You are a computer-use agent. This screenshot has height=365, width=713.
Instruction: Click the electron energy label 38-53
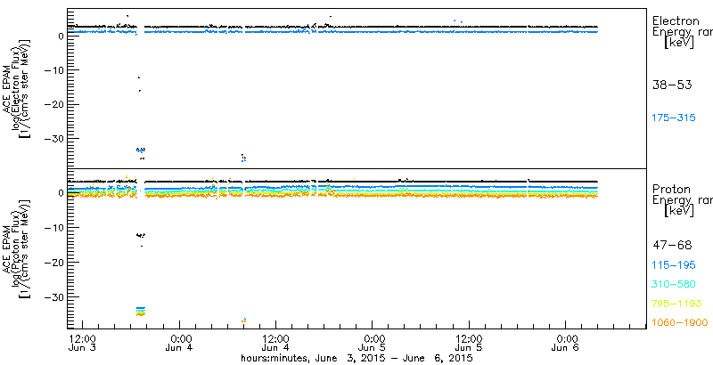click(672, 85)
